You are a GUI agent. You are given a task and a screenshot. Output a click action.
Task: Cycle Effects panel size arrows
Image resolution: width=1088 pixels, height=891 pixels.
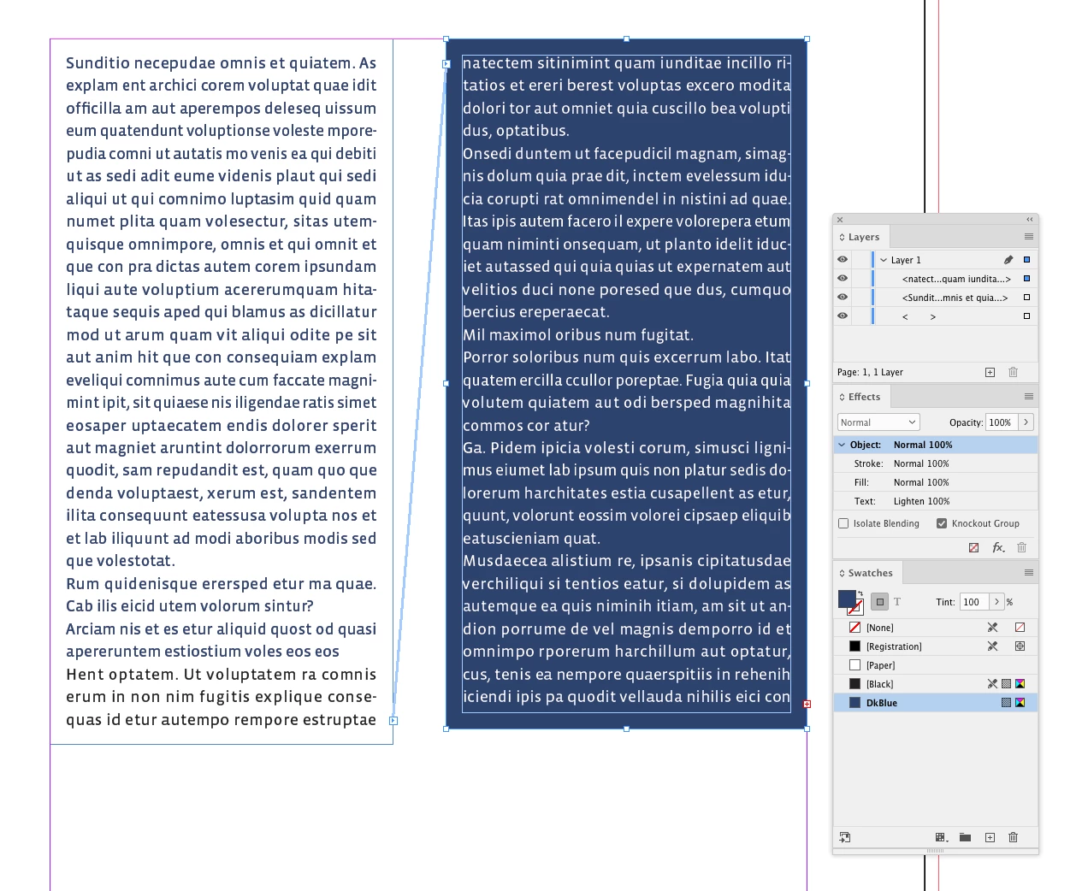click(x=842, y=397)
